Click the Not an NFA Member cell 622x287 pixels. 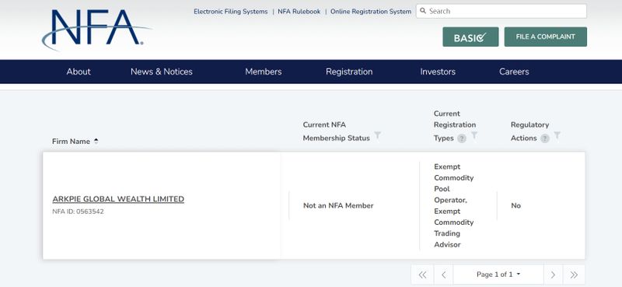pos(338,205)
